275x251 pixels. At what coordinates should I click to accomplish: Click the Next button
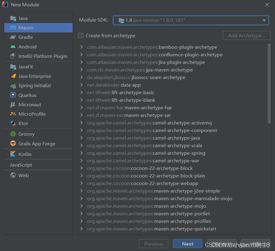tap(187, 243)
